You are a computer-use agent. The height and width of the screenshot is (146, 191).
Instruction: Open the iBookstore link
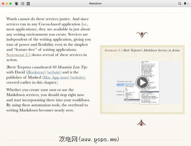click(x=36, y=72)
